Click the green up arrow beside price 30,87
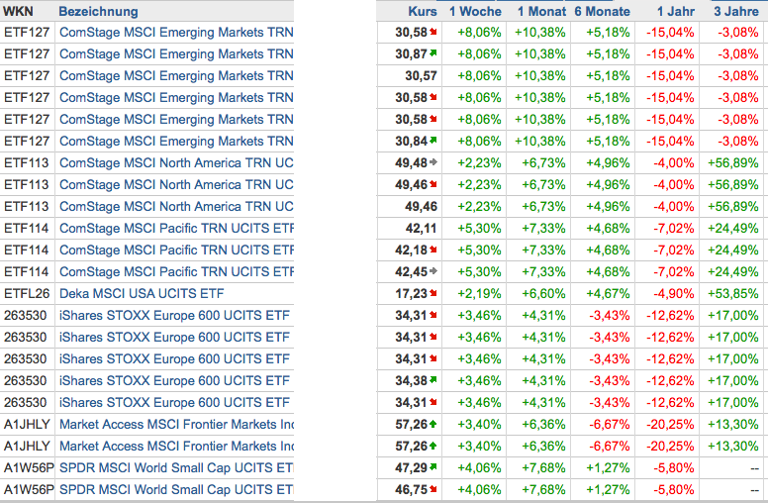 [x=433, y=53]
